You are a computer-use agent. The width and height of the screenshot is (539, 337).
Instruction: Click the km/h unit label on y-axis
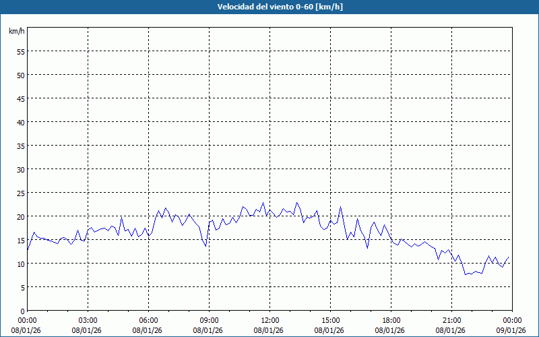(x=16, y=31)
